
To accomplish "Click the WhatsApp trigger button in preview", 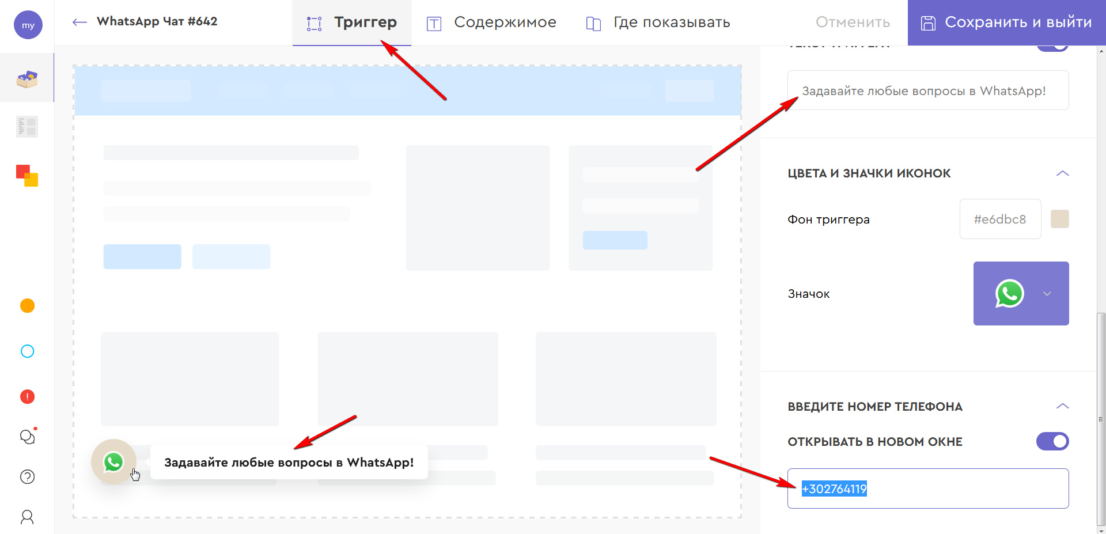I will [x=113, y=461].
